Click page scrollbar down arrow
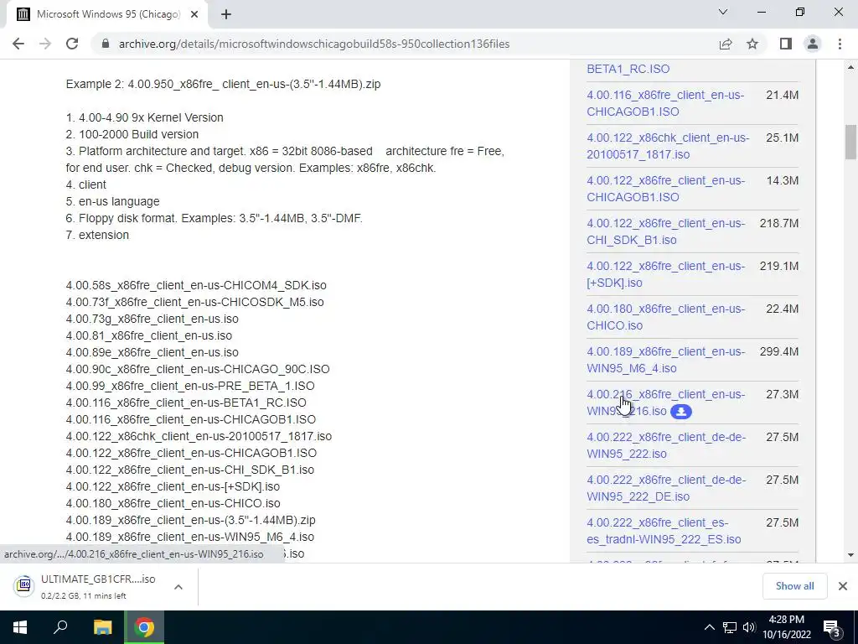The width and height of the screenshot is (858, 644). (x=850, y=555)
